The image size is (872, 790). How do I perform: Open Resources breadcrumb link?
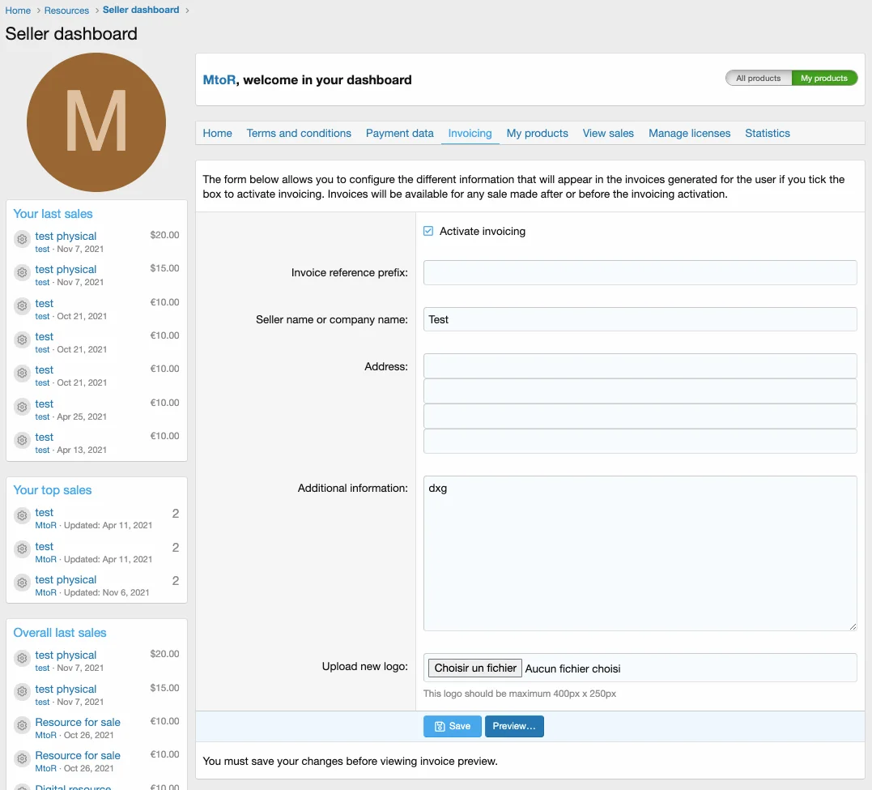66,11
